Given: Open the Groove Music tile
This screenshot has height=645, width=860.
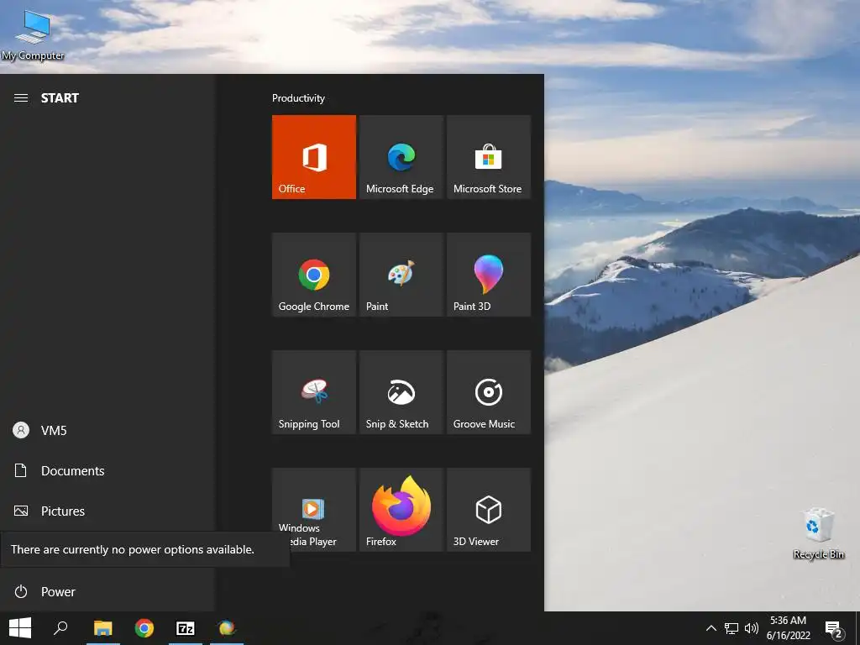Looking at the screenshot, I should point(489,392).
